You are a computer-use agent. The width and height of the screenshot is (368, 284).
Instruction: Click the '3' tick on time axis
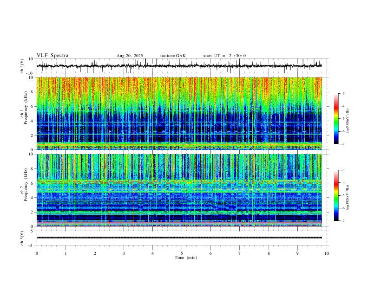pos(124,253)
